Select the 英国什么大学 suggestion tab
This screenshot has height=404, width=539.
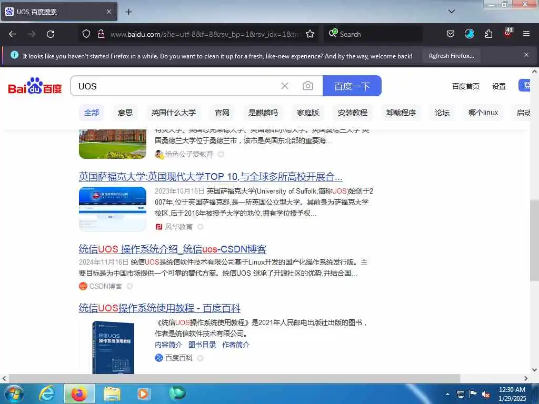(174, 113)
